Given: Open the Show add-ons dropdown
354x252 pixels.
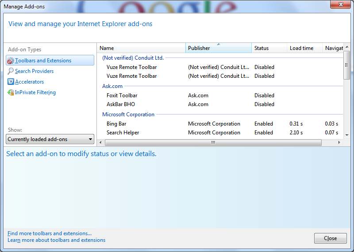Looking at the screenshot, I should [x=50, y=139].
